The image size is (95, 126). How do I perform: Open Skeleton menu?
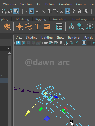(26, 4)
